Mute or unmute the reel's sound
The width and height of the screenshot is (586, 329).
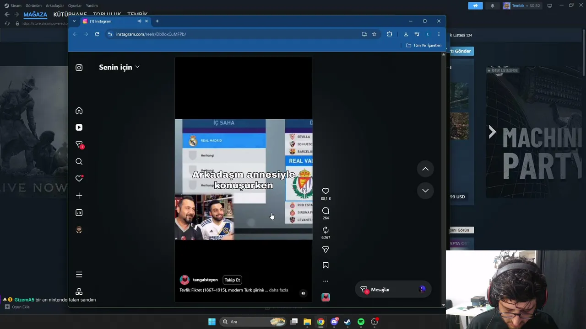point(303,293)
